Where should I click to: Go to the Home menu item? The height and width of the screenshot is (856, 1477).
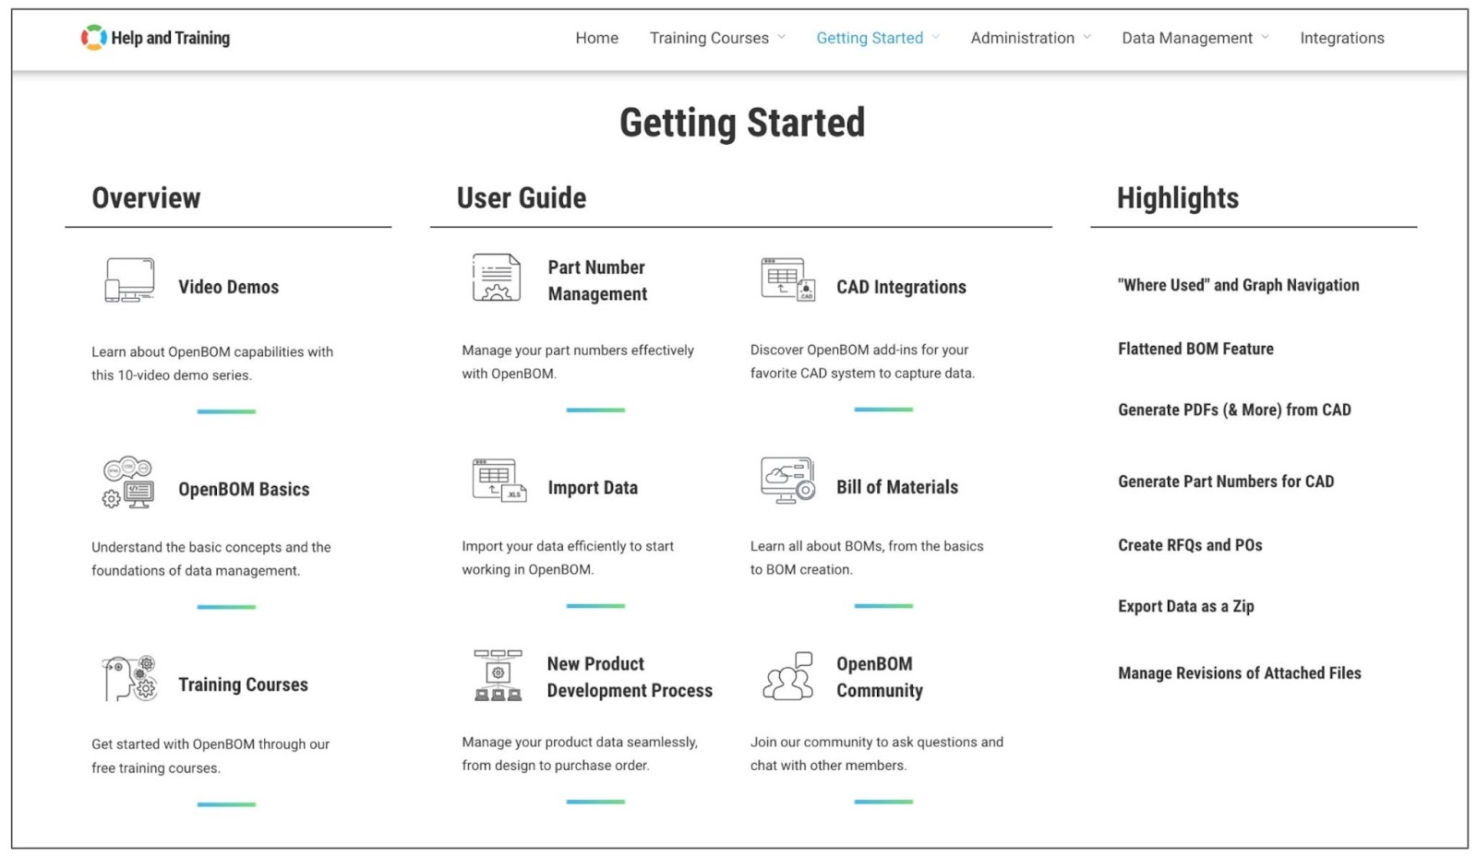pyautogui.click(x=597, y=38)
